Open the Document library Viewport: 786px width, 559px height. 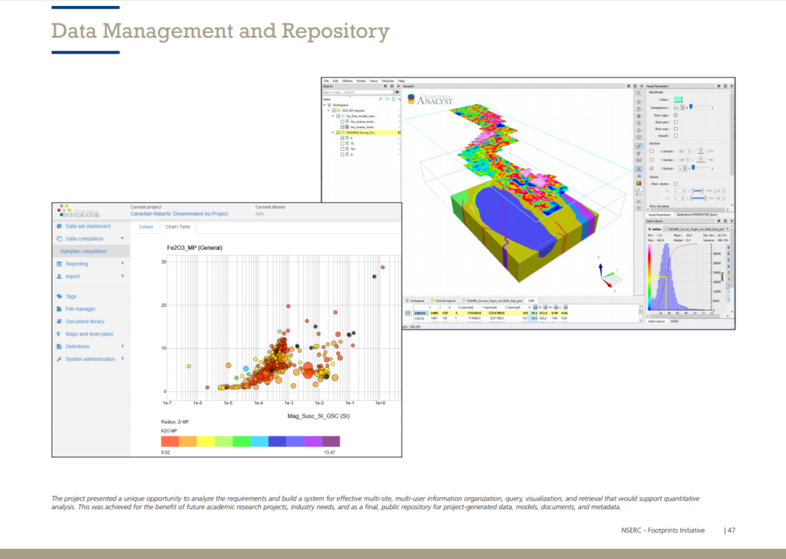tap(84, 320)
